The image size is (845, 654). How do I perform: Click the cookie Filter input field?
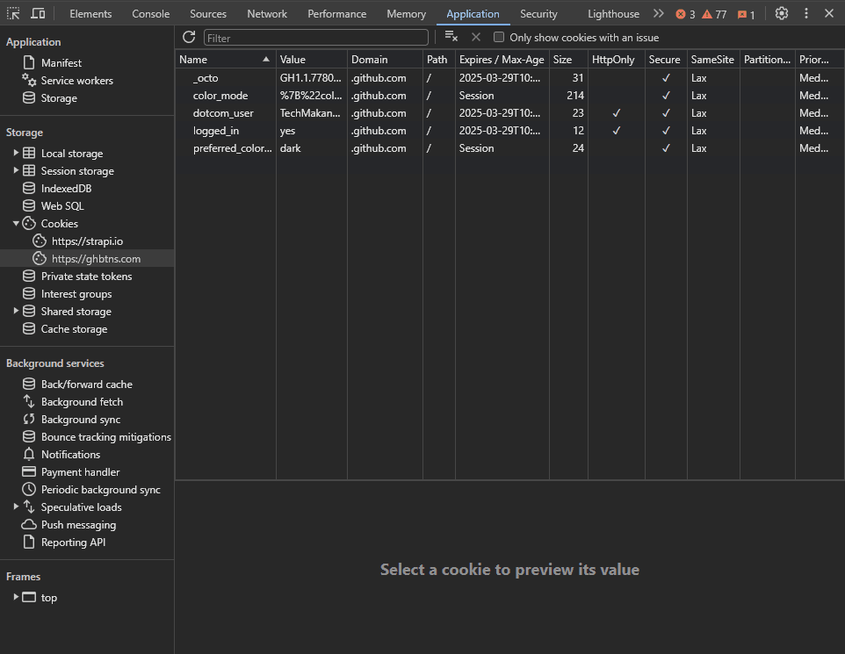coord(316,38)
